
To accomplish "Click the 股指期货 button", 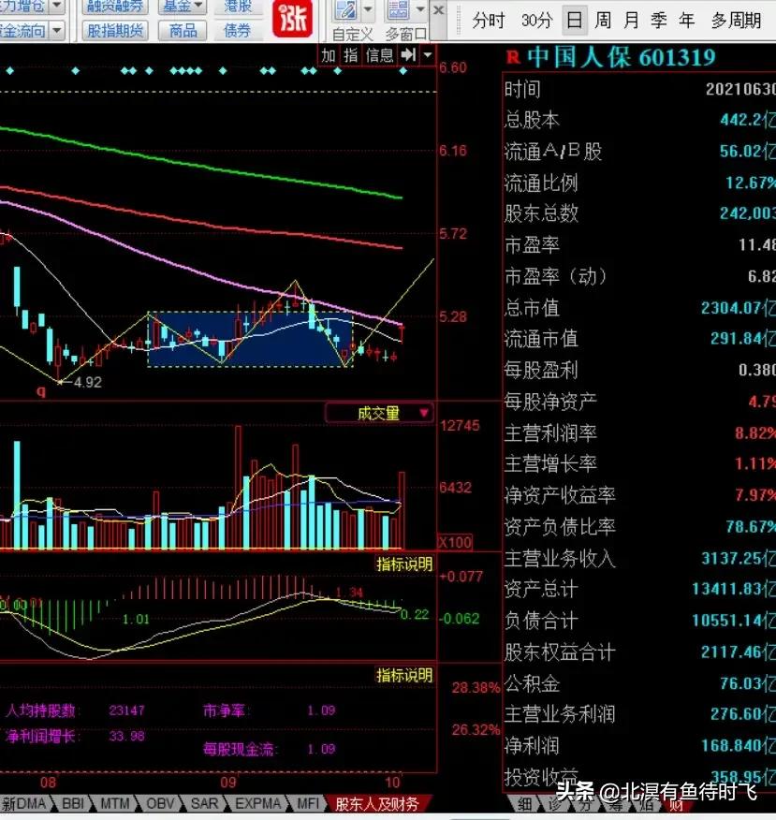I will tap(115, 31).
